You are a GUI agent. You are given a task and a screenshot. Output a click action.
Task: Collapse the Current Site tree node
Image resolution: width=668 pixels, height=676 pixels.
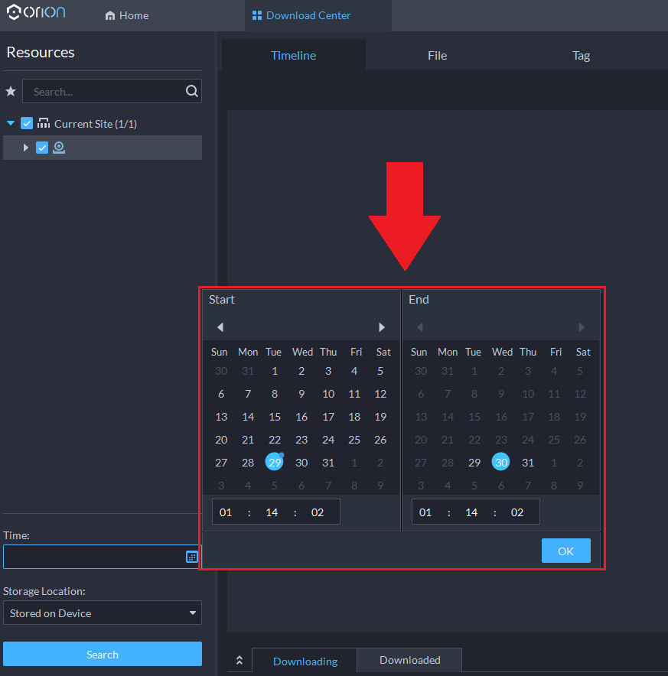tap(11, 124)
